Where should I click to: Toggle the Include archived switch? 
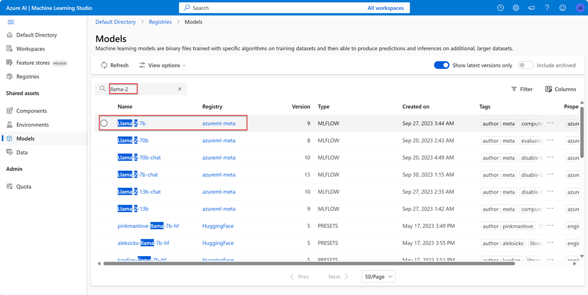[526, 65]
